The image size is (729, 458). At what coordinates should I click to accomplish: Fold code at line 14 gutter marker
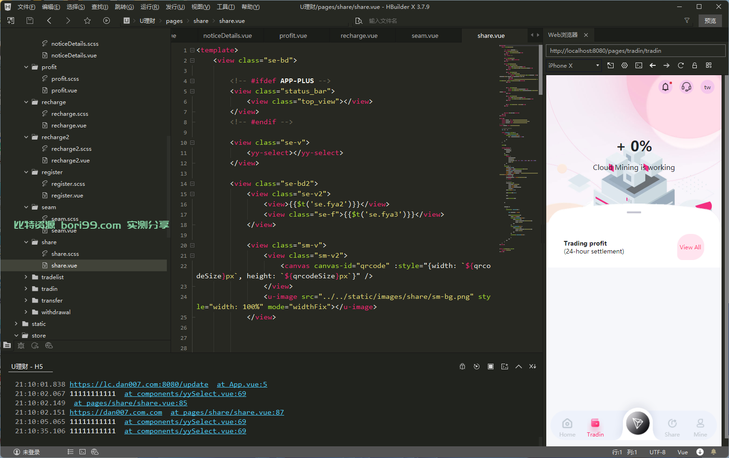pos(192,184)
